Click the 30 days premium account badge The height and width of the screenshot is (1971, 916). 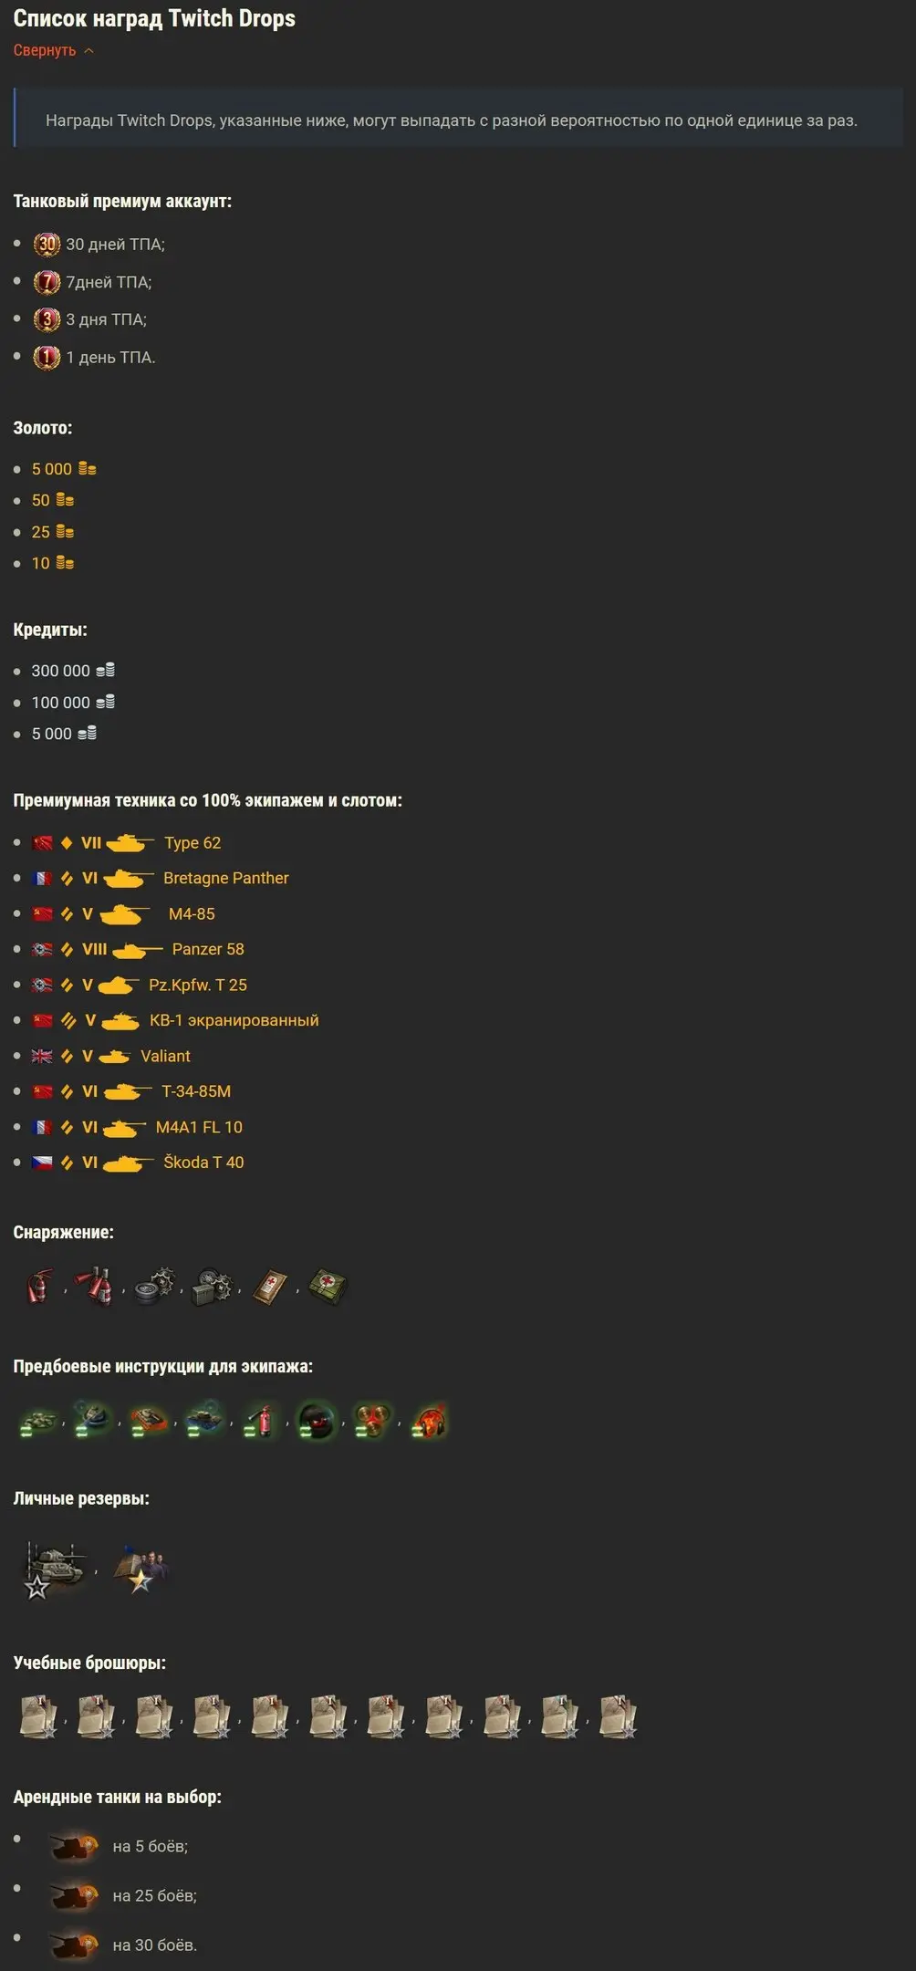[47, 244]
